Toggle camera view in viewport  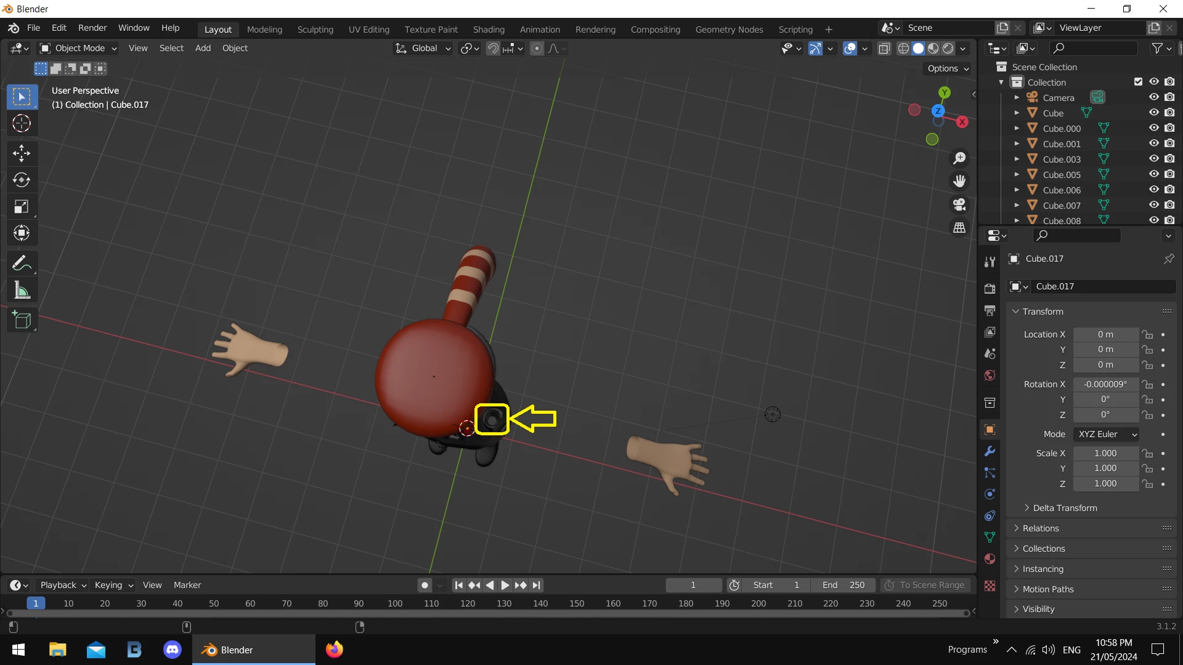click(959, 204)
